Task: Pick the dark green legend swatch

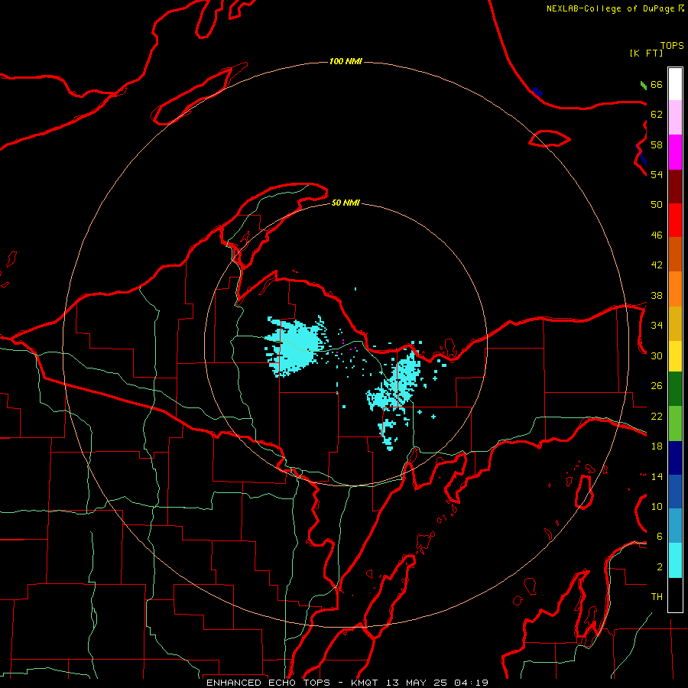Action: point(675,389)
